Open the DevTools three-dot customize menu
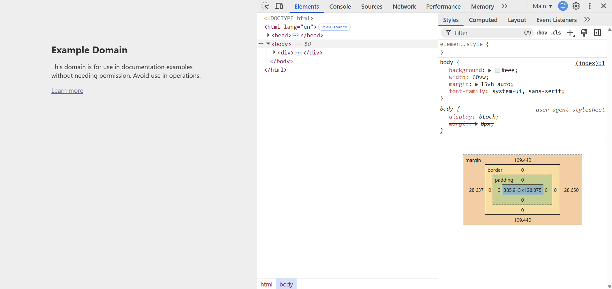The width and height of the screenshot is (612, 289). 590,6
